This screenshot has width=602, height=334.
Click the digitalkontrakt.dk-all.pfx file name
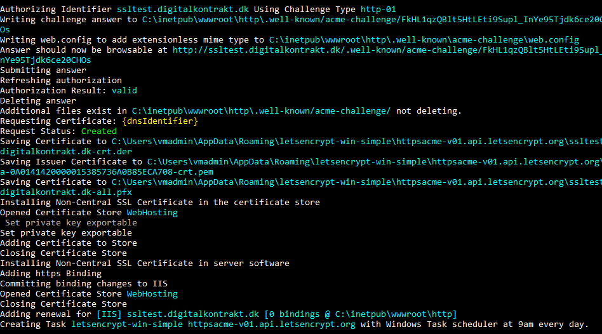point(66,192)
